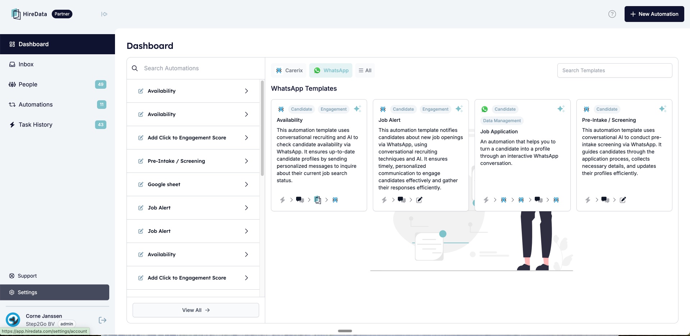Click the edit icon beside Pre-Intake / Screening automation

[141, 161]
